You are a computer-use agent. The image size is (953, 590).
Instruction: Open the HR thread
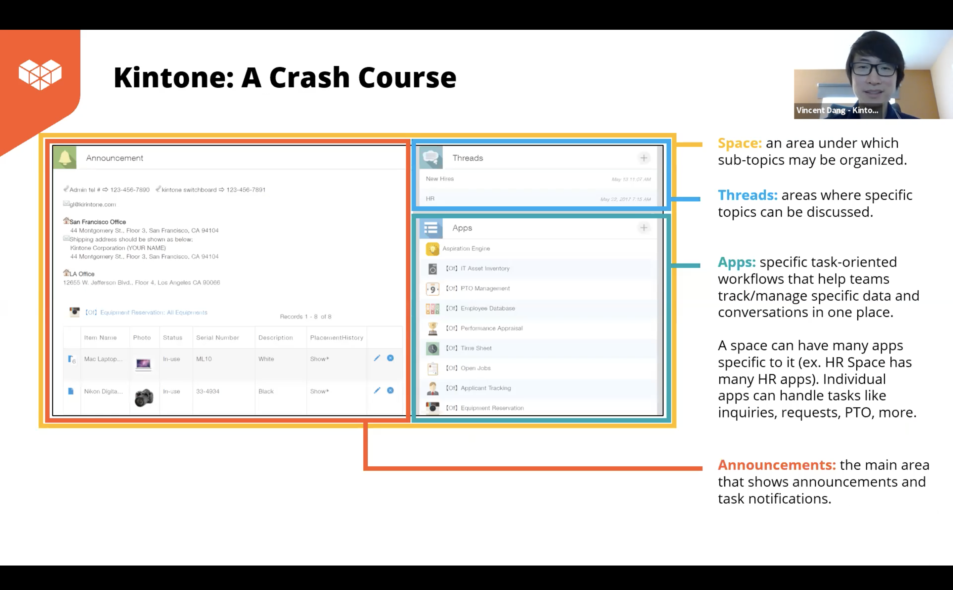pos(430,199)
